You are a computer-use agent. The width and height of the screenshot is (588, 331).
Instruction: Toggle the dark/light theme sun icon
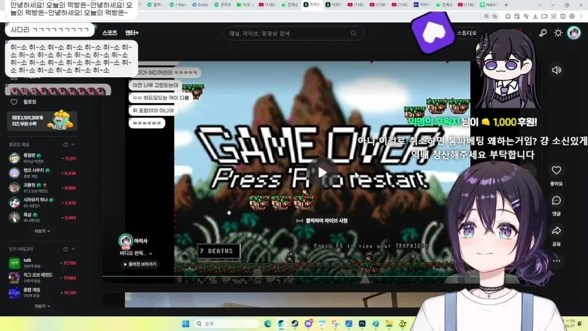point(558,33)
